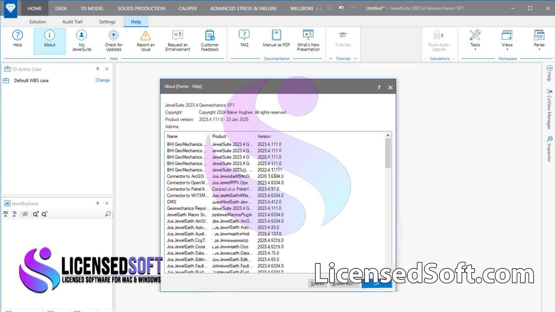Select Connector to WITSM... row
The width and height of the screenshot is (555, 312).
(274, 195)
